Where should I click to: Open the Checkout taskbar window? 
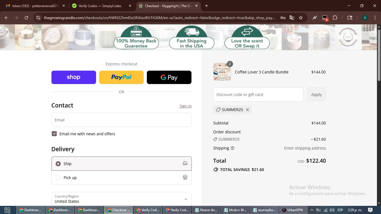point(118,210)
